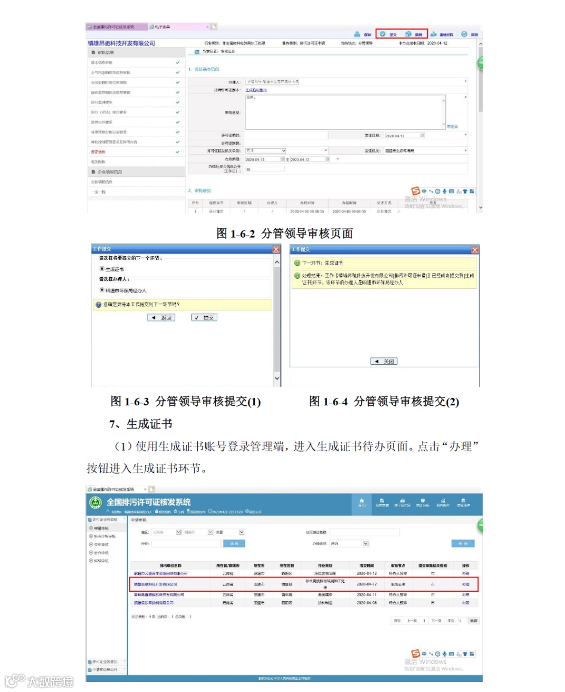Open the 许可证核发机关级别 dropdown
Screen dimensions: 565x692
point(265,150)
